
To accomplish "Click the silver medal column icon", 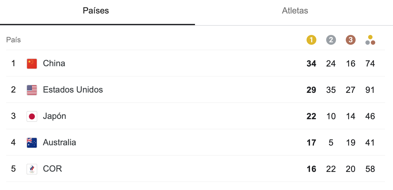I will tap(331, 40).
